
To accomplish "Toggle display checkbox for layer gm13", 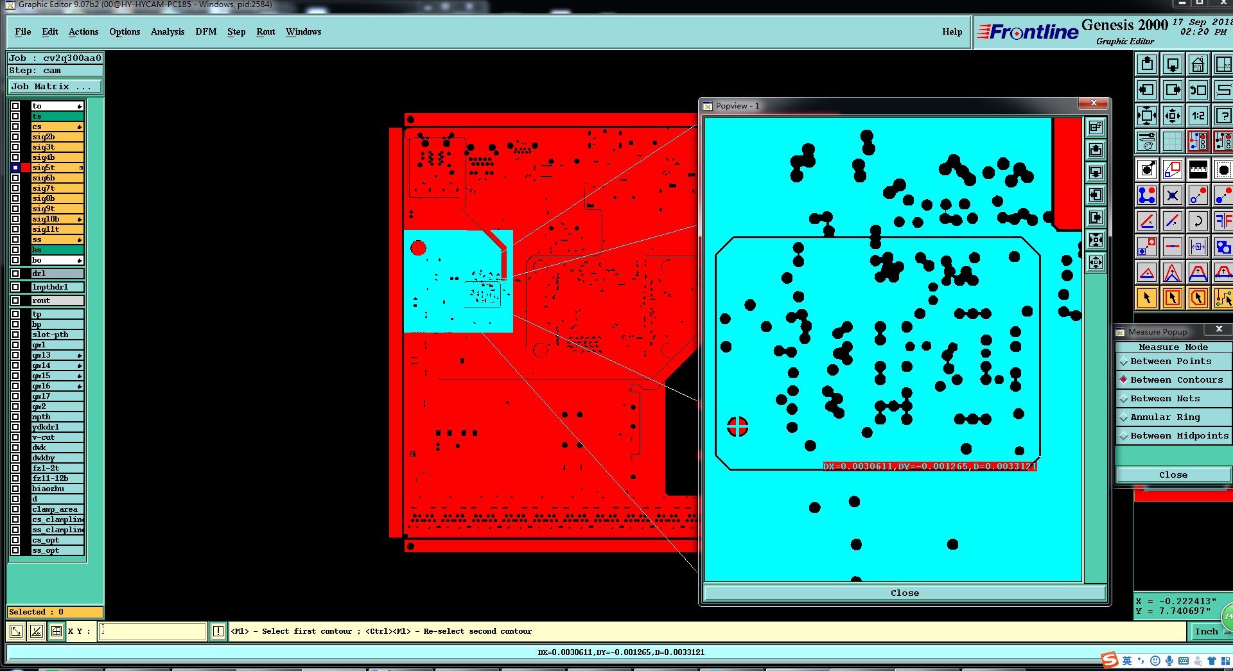I will click(x=15, y=355).
